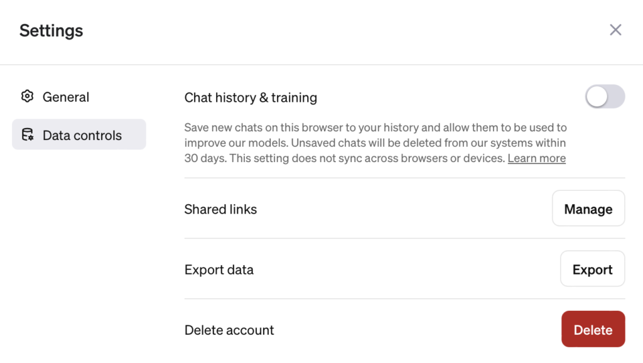Click the white knob of the toggle
This screenshot has width=643, height=363.
pos(597,97)
